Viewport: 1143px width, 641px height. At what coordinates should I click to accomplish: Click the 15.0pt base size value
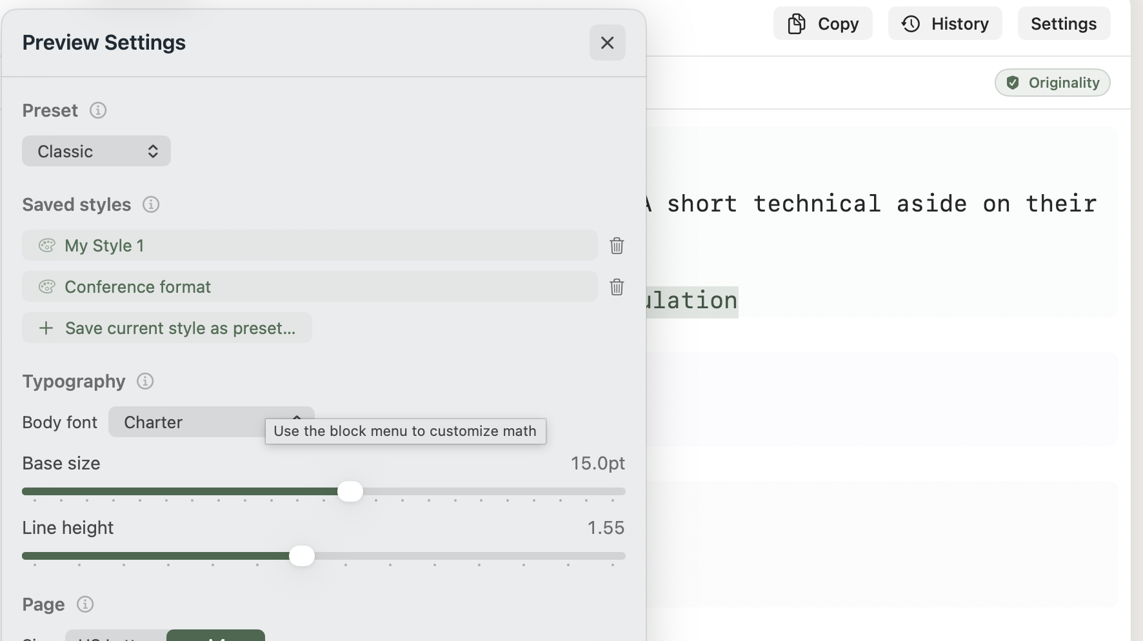(x=597, y=463)
